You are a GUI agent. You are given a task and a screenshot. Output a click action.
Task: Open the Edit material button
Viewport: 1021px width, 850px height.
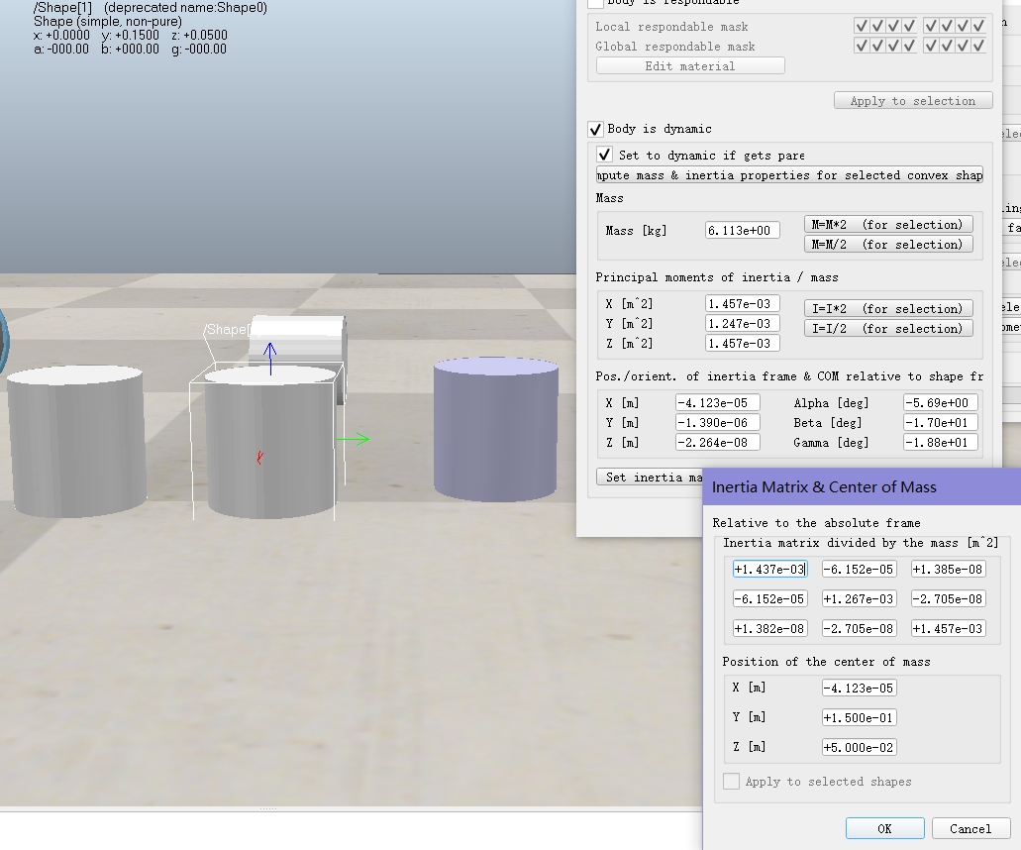(690, 65)
